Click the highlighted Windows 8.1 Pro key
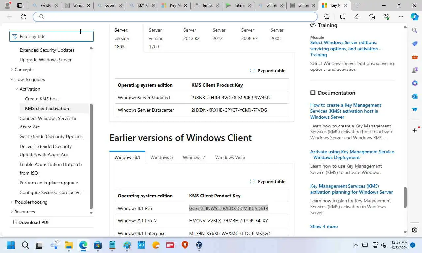This screenshot has width=422, height=253. [228, 208]
